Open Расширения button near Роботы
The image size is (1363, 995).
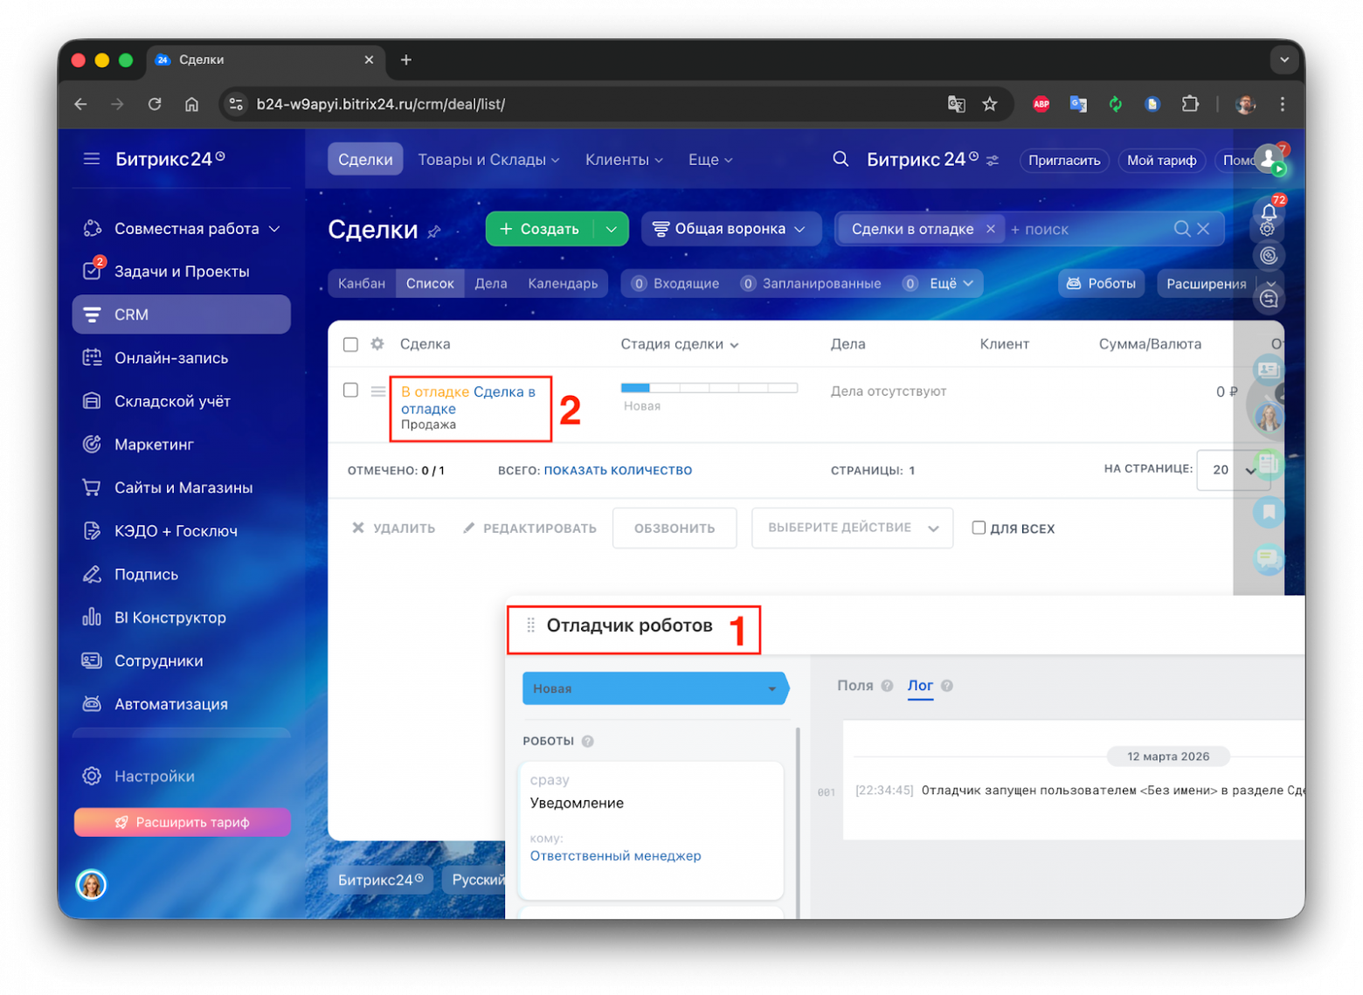tap(1206, 283)
